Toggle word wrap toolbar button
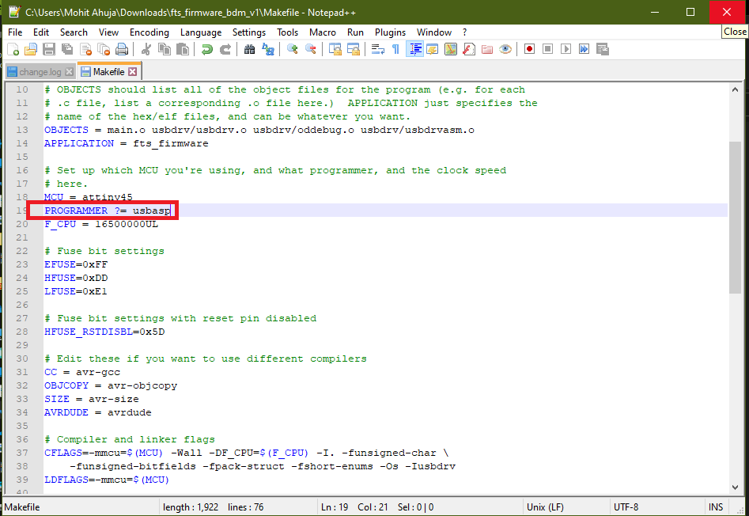 (x=378, y=49)
